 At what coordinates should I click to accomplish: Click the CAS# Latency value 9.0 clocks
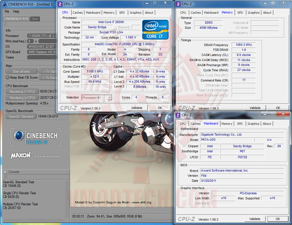(244, 55)
